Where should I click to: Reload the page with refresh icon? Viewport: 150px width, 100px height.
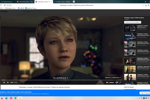pyautogui.click(x=1, y=5)
